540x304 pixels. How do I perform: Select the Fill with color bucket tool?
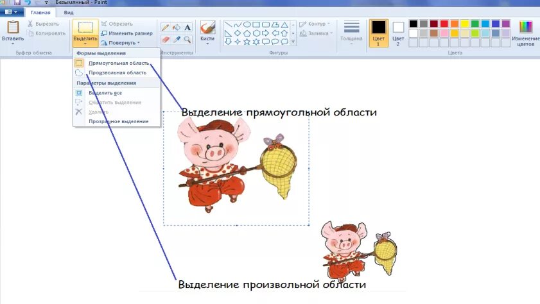(177, 28)
